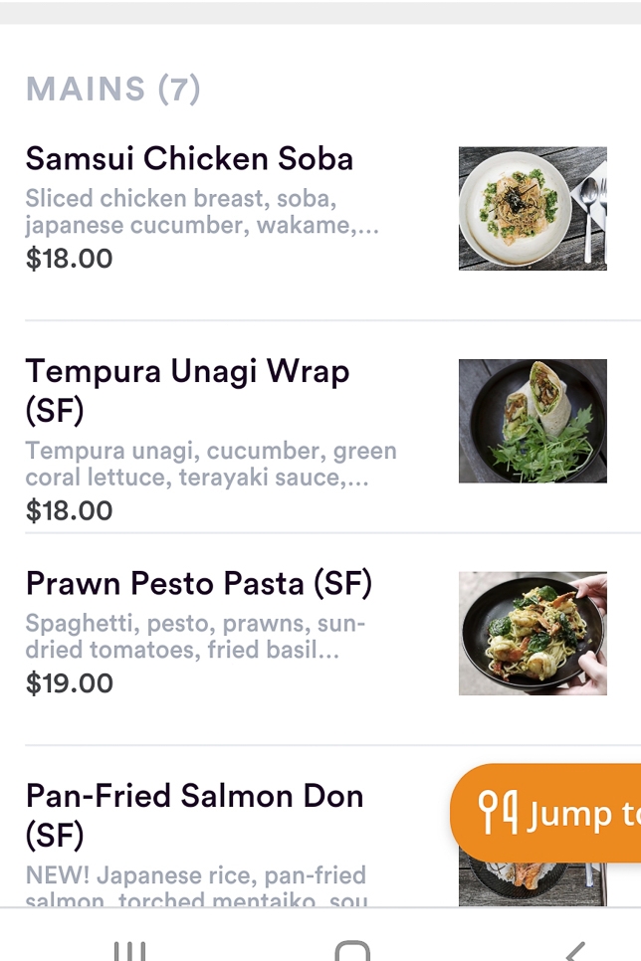641x961 pixels.
Task: Click the Prawn Pesto Pasta description text
Action: [x=195, y=637]
